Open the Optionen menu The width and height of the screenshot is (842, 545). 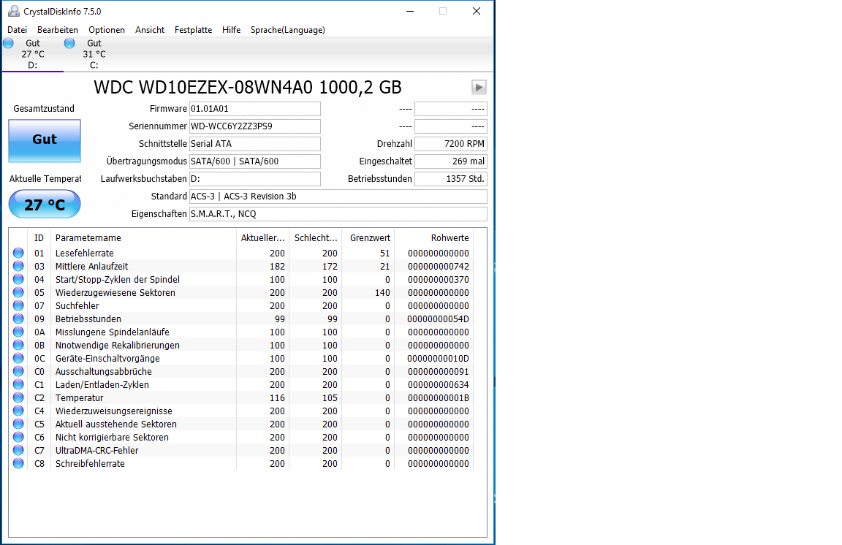tap(107, 30)
